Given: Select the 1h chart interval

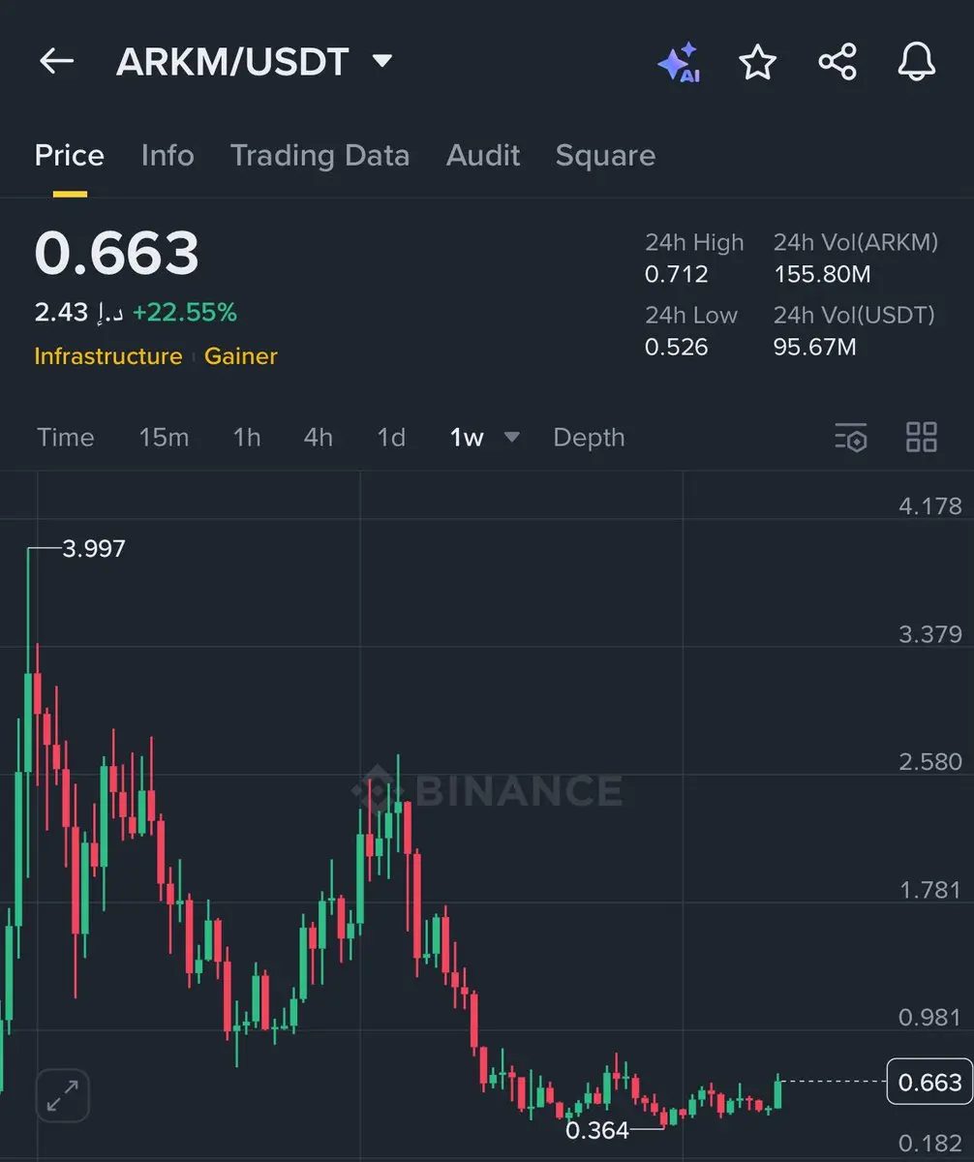Looking at the screenshot, I should click(247, 438).
